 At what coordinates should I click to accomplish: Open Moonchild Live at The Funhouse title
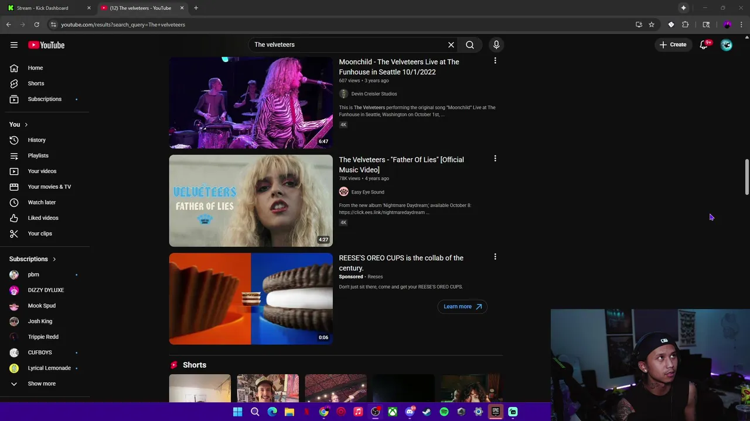pyautogui.click(x=399, y=67)
